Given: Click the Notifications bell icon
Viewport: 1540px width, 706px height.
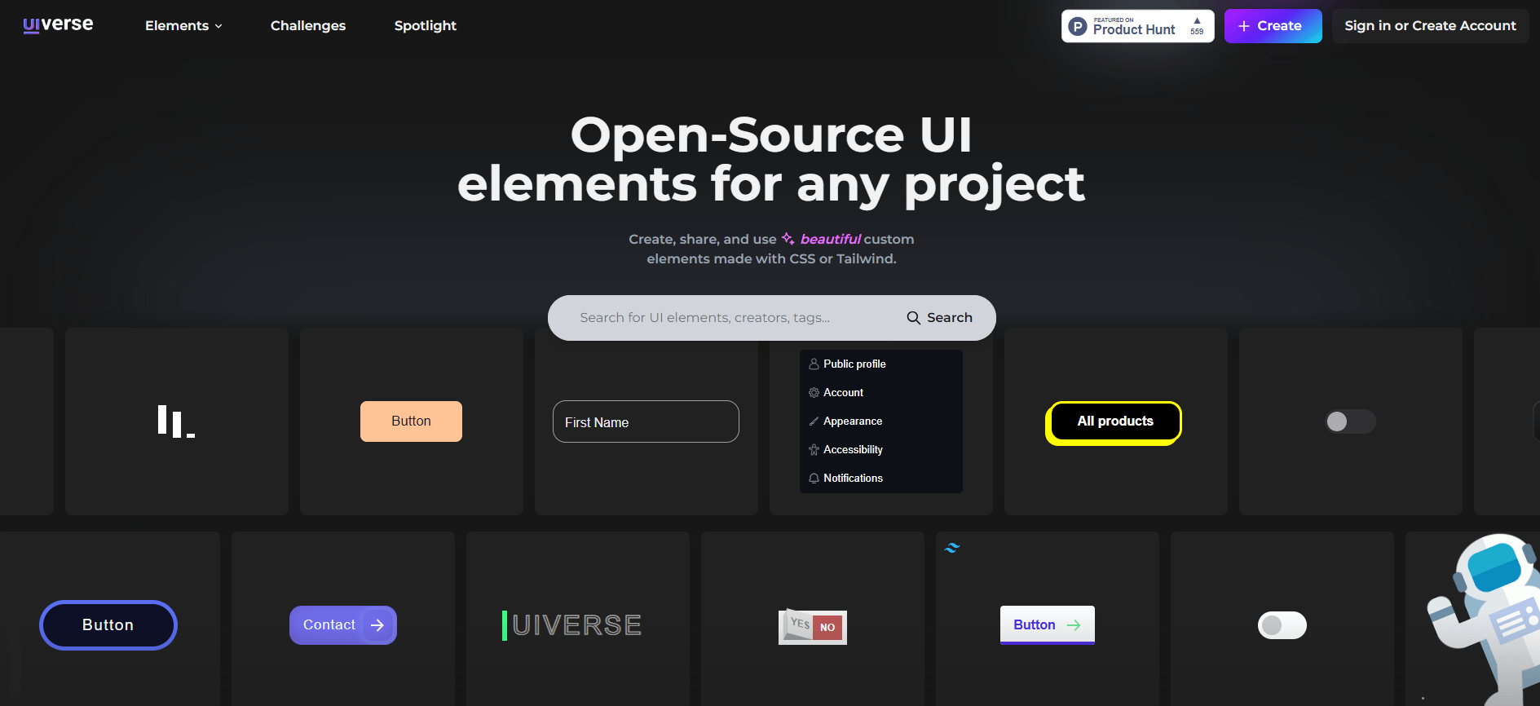Looking at the screenshot, I should pos(814,479).
